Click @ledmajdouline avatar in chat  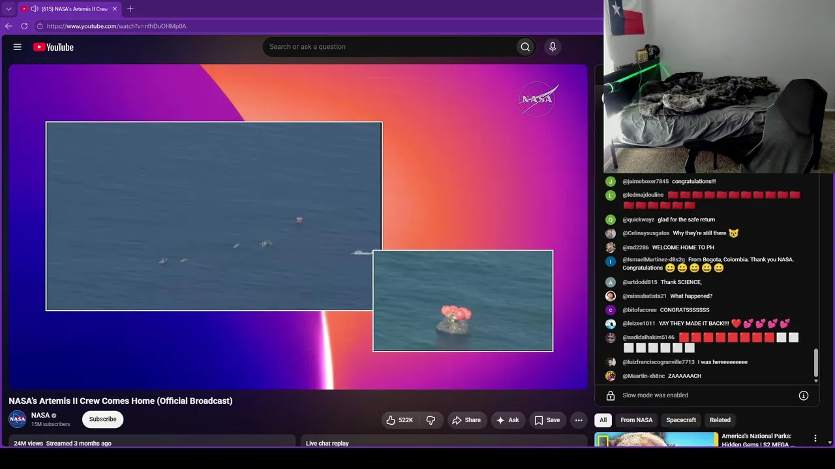coord(611,195)
